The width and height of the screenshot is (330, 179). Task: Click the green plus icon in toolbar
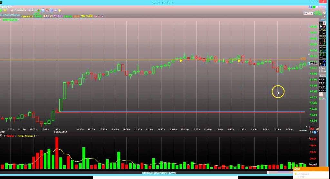click(1, 10)
